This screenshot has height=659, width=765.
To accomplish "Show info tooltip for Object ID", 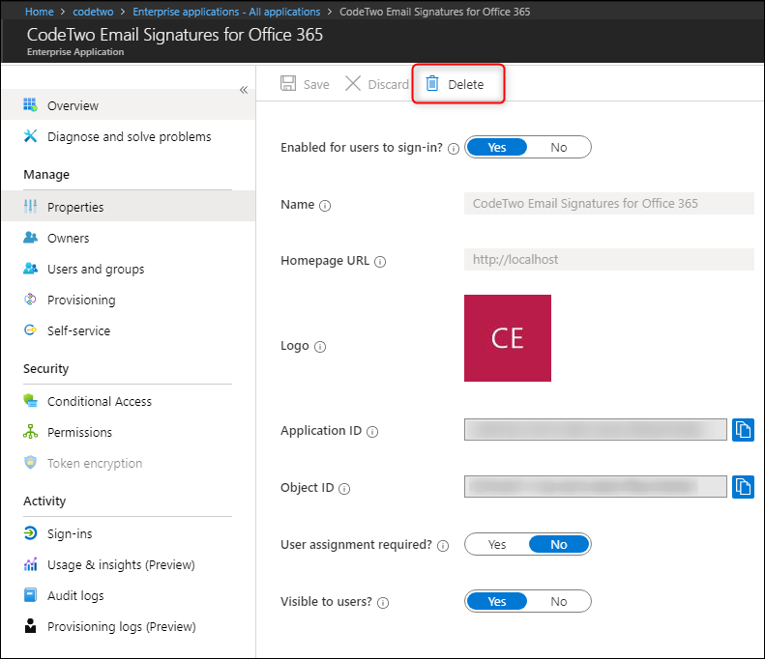I will point(344,488).
